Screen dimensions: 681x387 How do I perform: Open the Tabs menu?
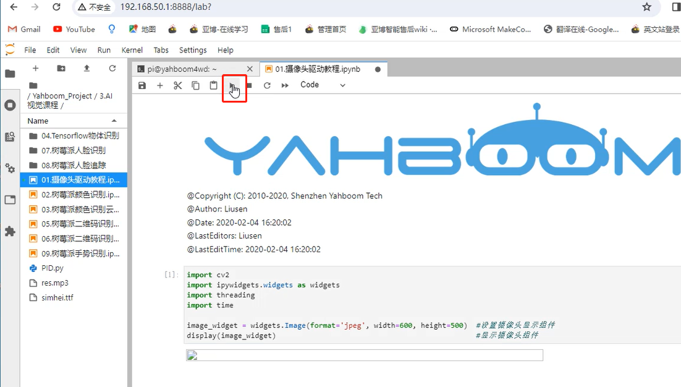(161, 50)
